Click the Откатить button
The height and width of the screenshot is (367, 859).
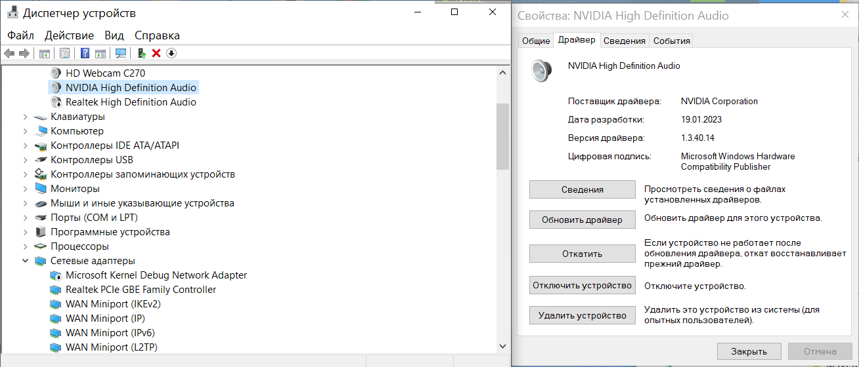tap(583, 254)
